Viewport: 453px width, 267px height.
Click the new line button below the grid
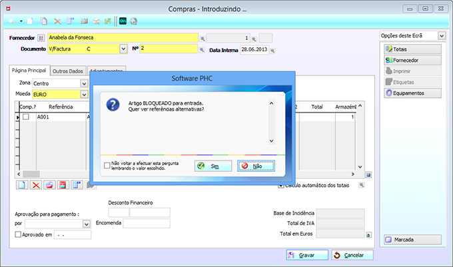pos(22,184)
